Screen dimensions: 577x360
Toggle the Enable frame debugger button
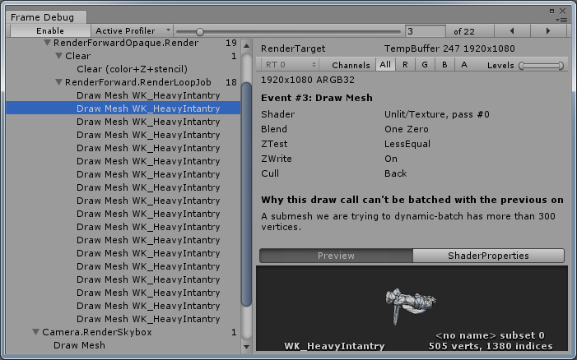pyautogui.click(x=49, y=30)
